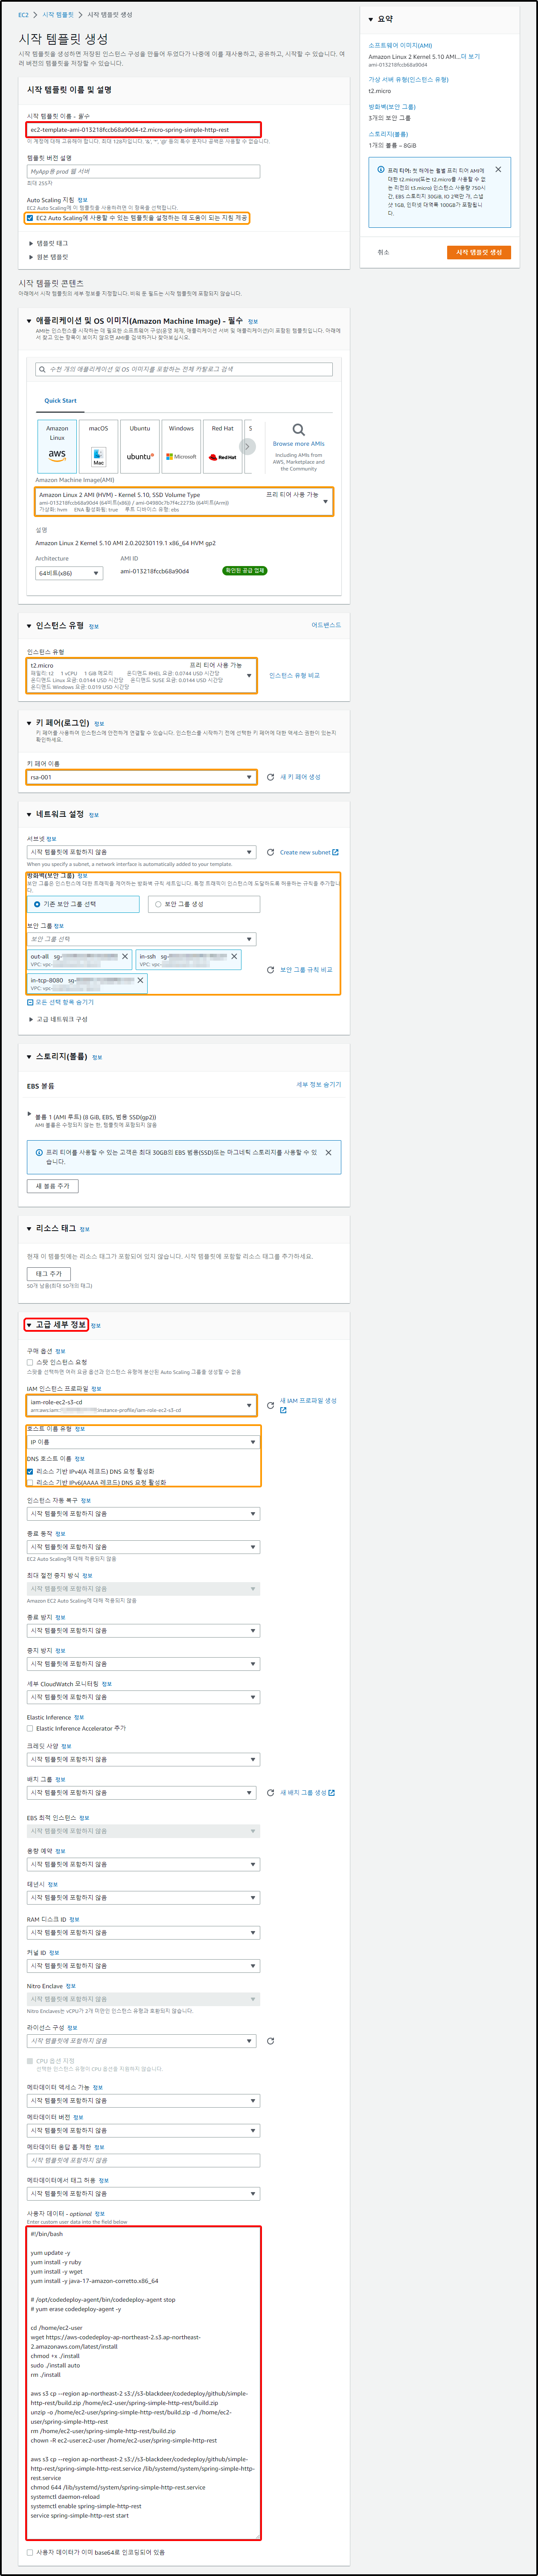Click 시작 템플릿 생성 orange button
This screenshot has height=2576, width=538.
click(479, 253)
